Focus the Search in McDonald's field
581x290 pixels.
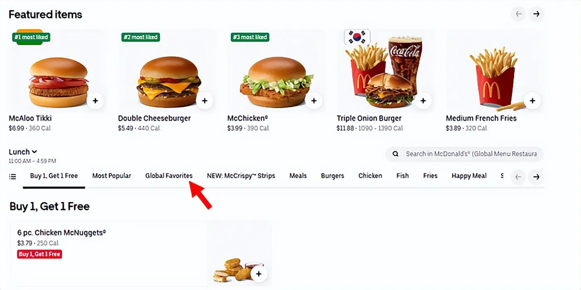click(x=464, y=154)
